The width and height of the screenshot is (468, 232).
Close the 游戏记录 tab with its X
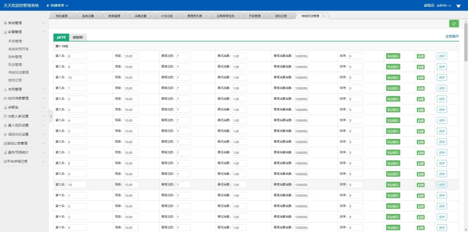point(291,16)
